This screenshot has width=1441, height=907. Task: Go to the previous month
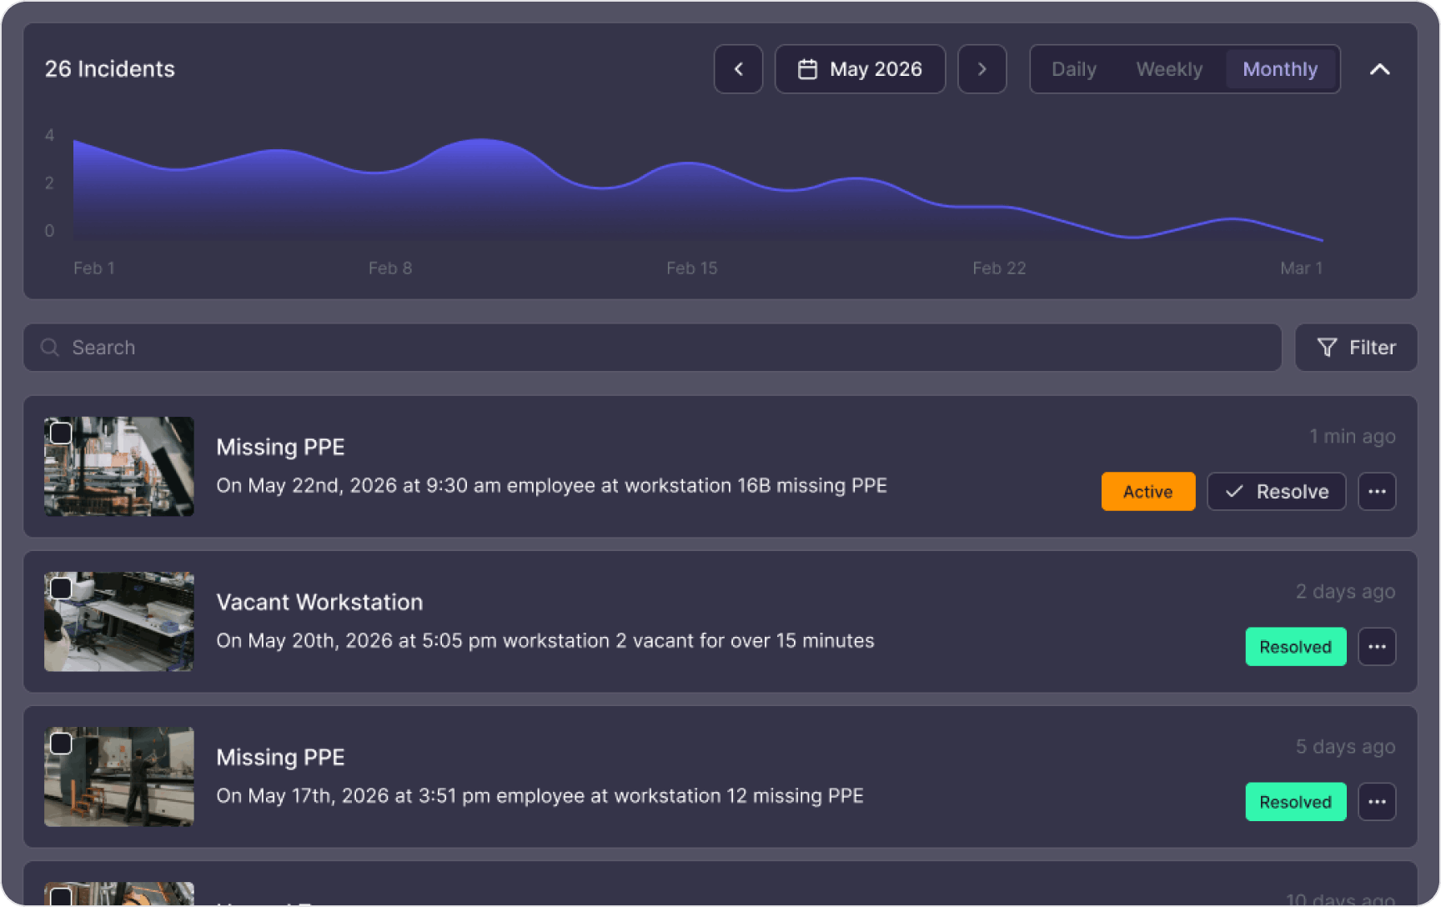click(738, 69)
